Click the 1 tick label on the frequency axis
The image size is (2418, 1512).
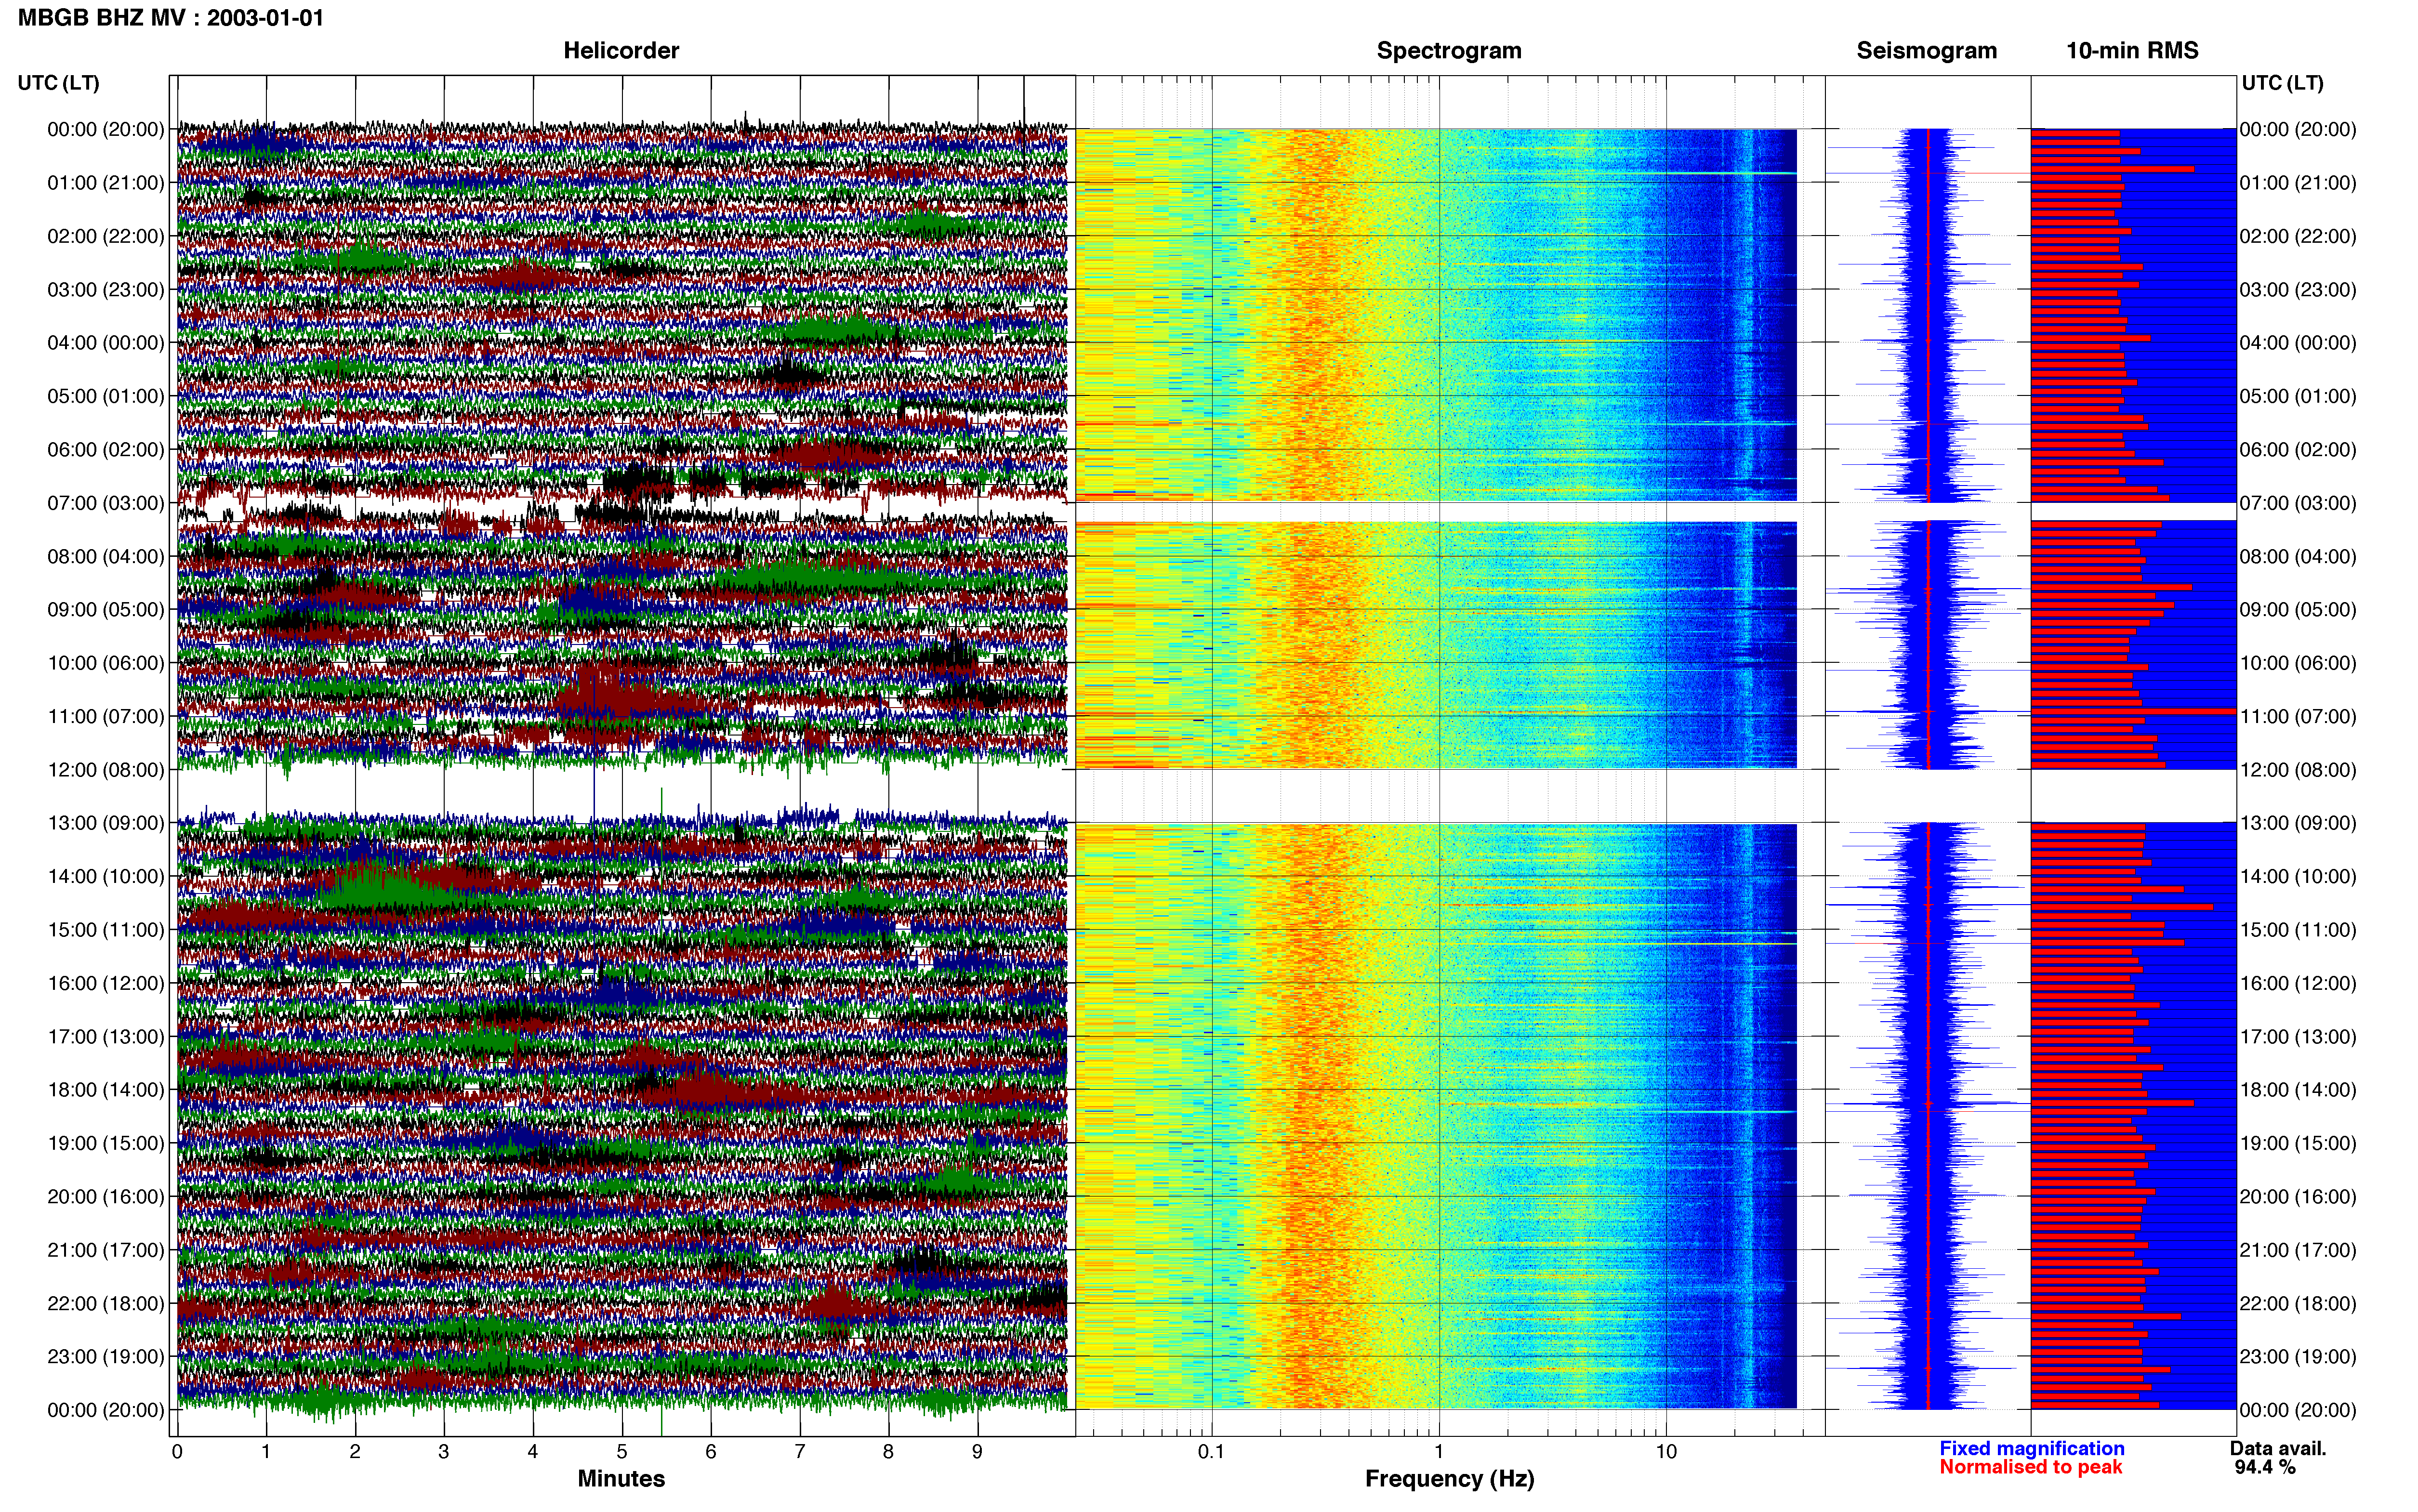1439,1452
